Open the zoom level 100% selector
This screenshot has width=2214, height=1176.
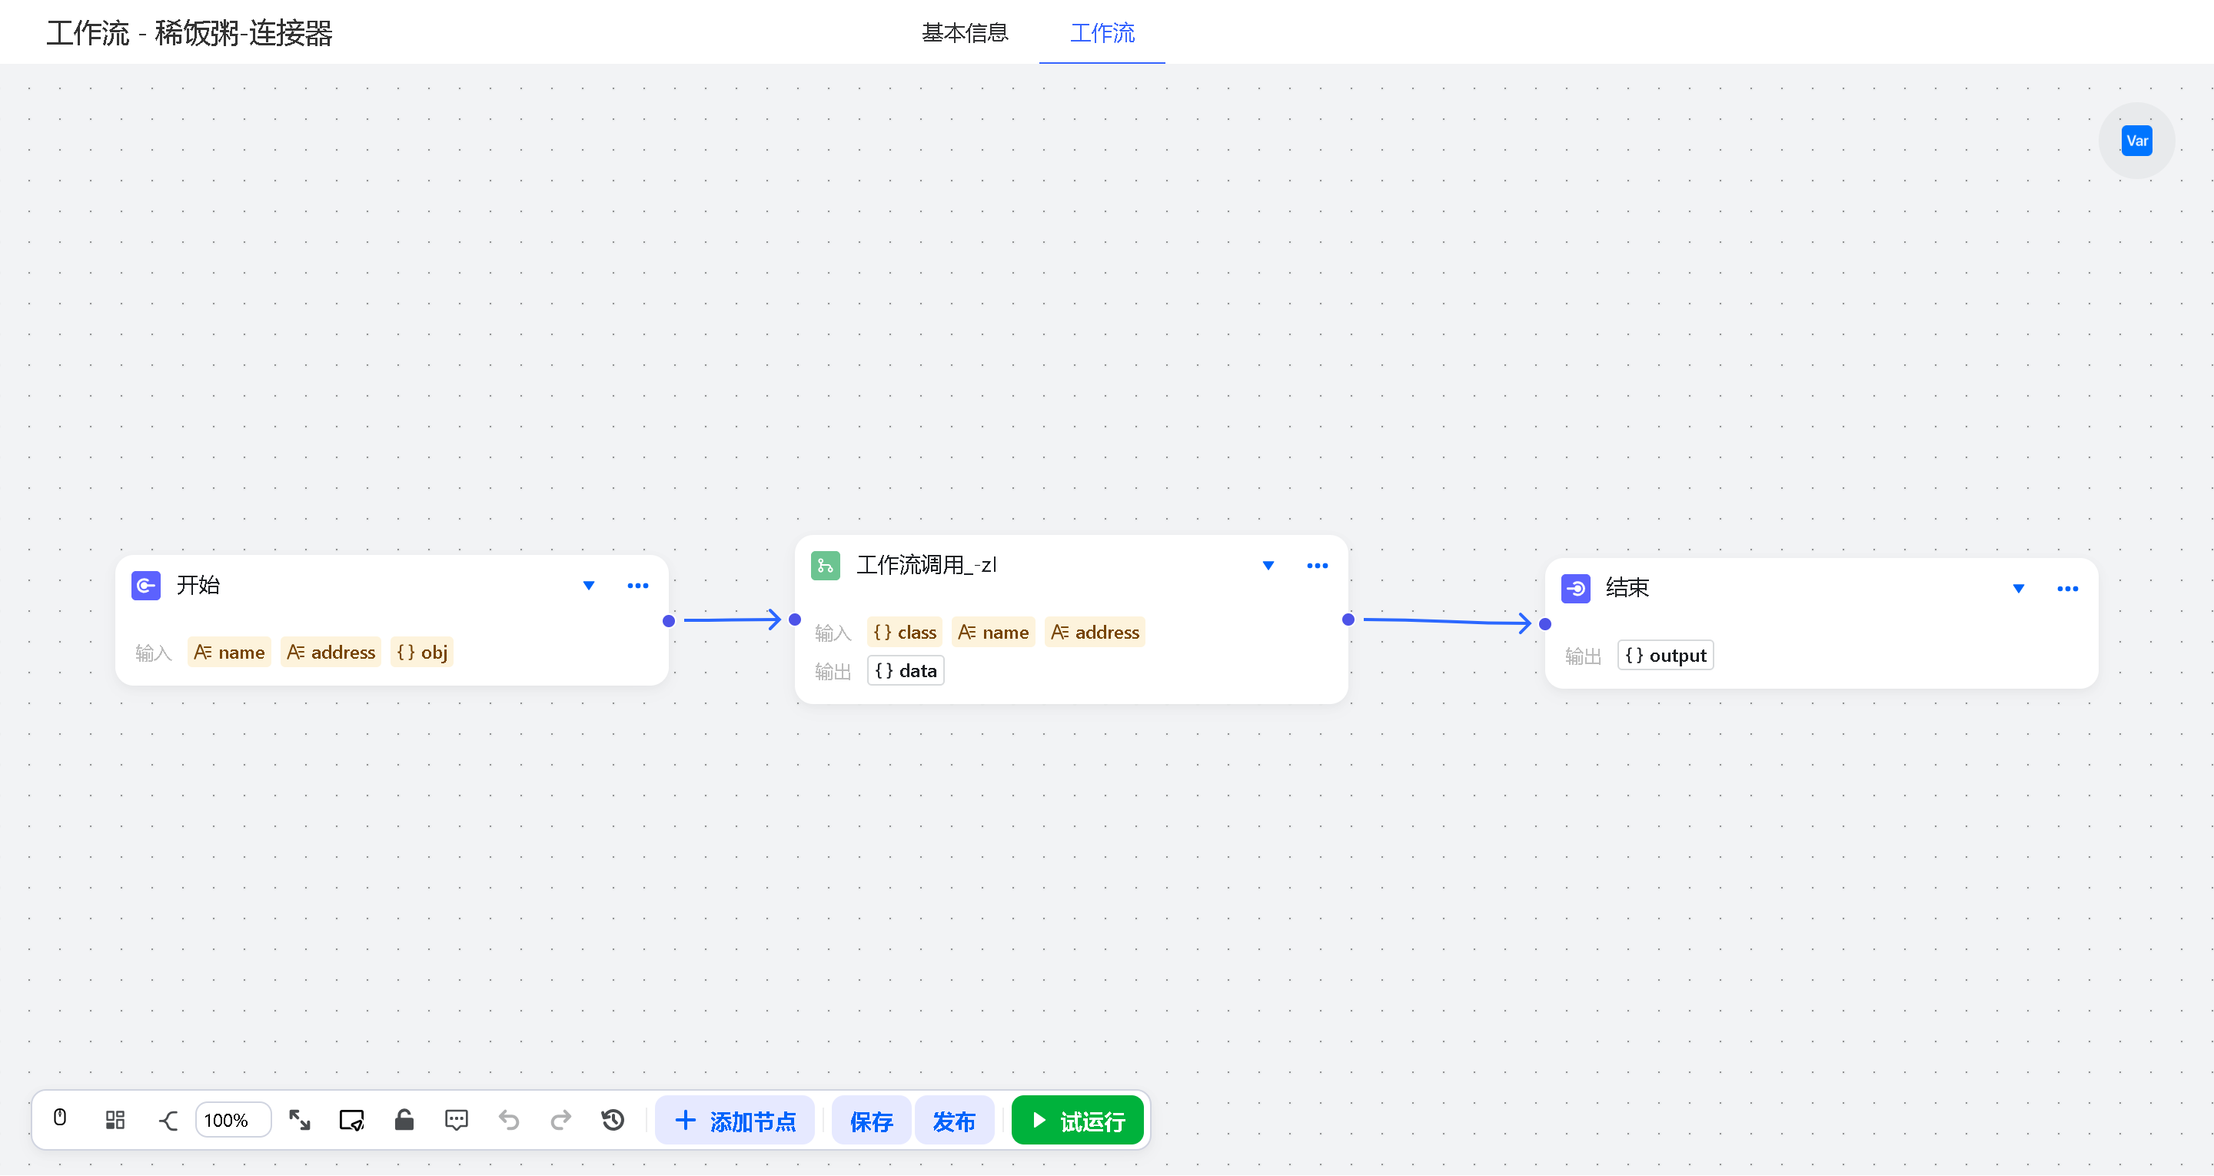point(233,1120)
